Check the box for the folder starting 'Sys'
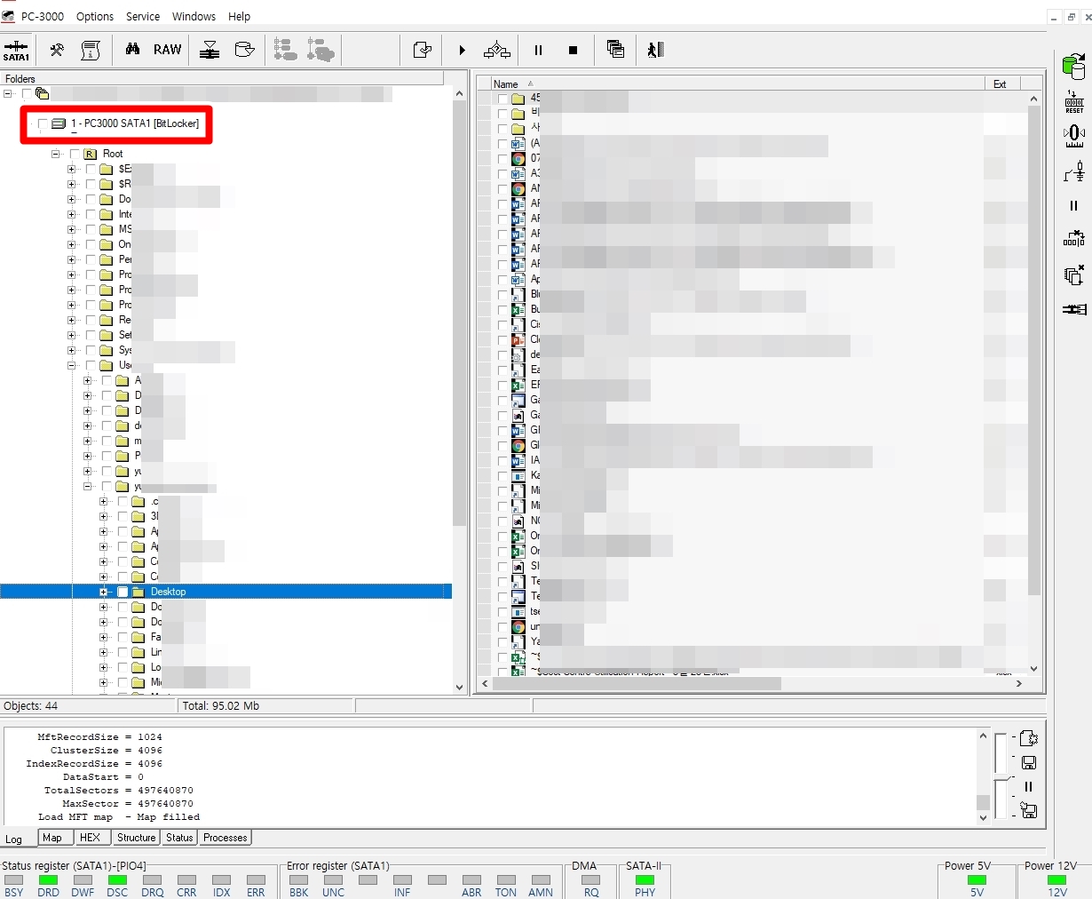The height and width of the screenshot is (899, 1092). pyautogui.click(x=91, y=350)
